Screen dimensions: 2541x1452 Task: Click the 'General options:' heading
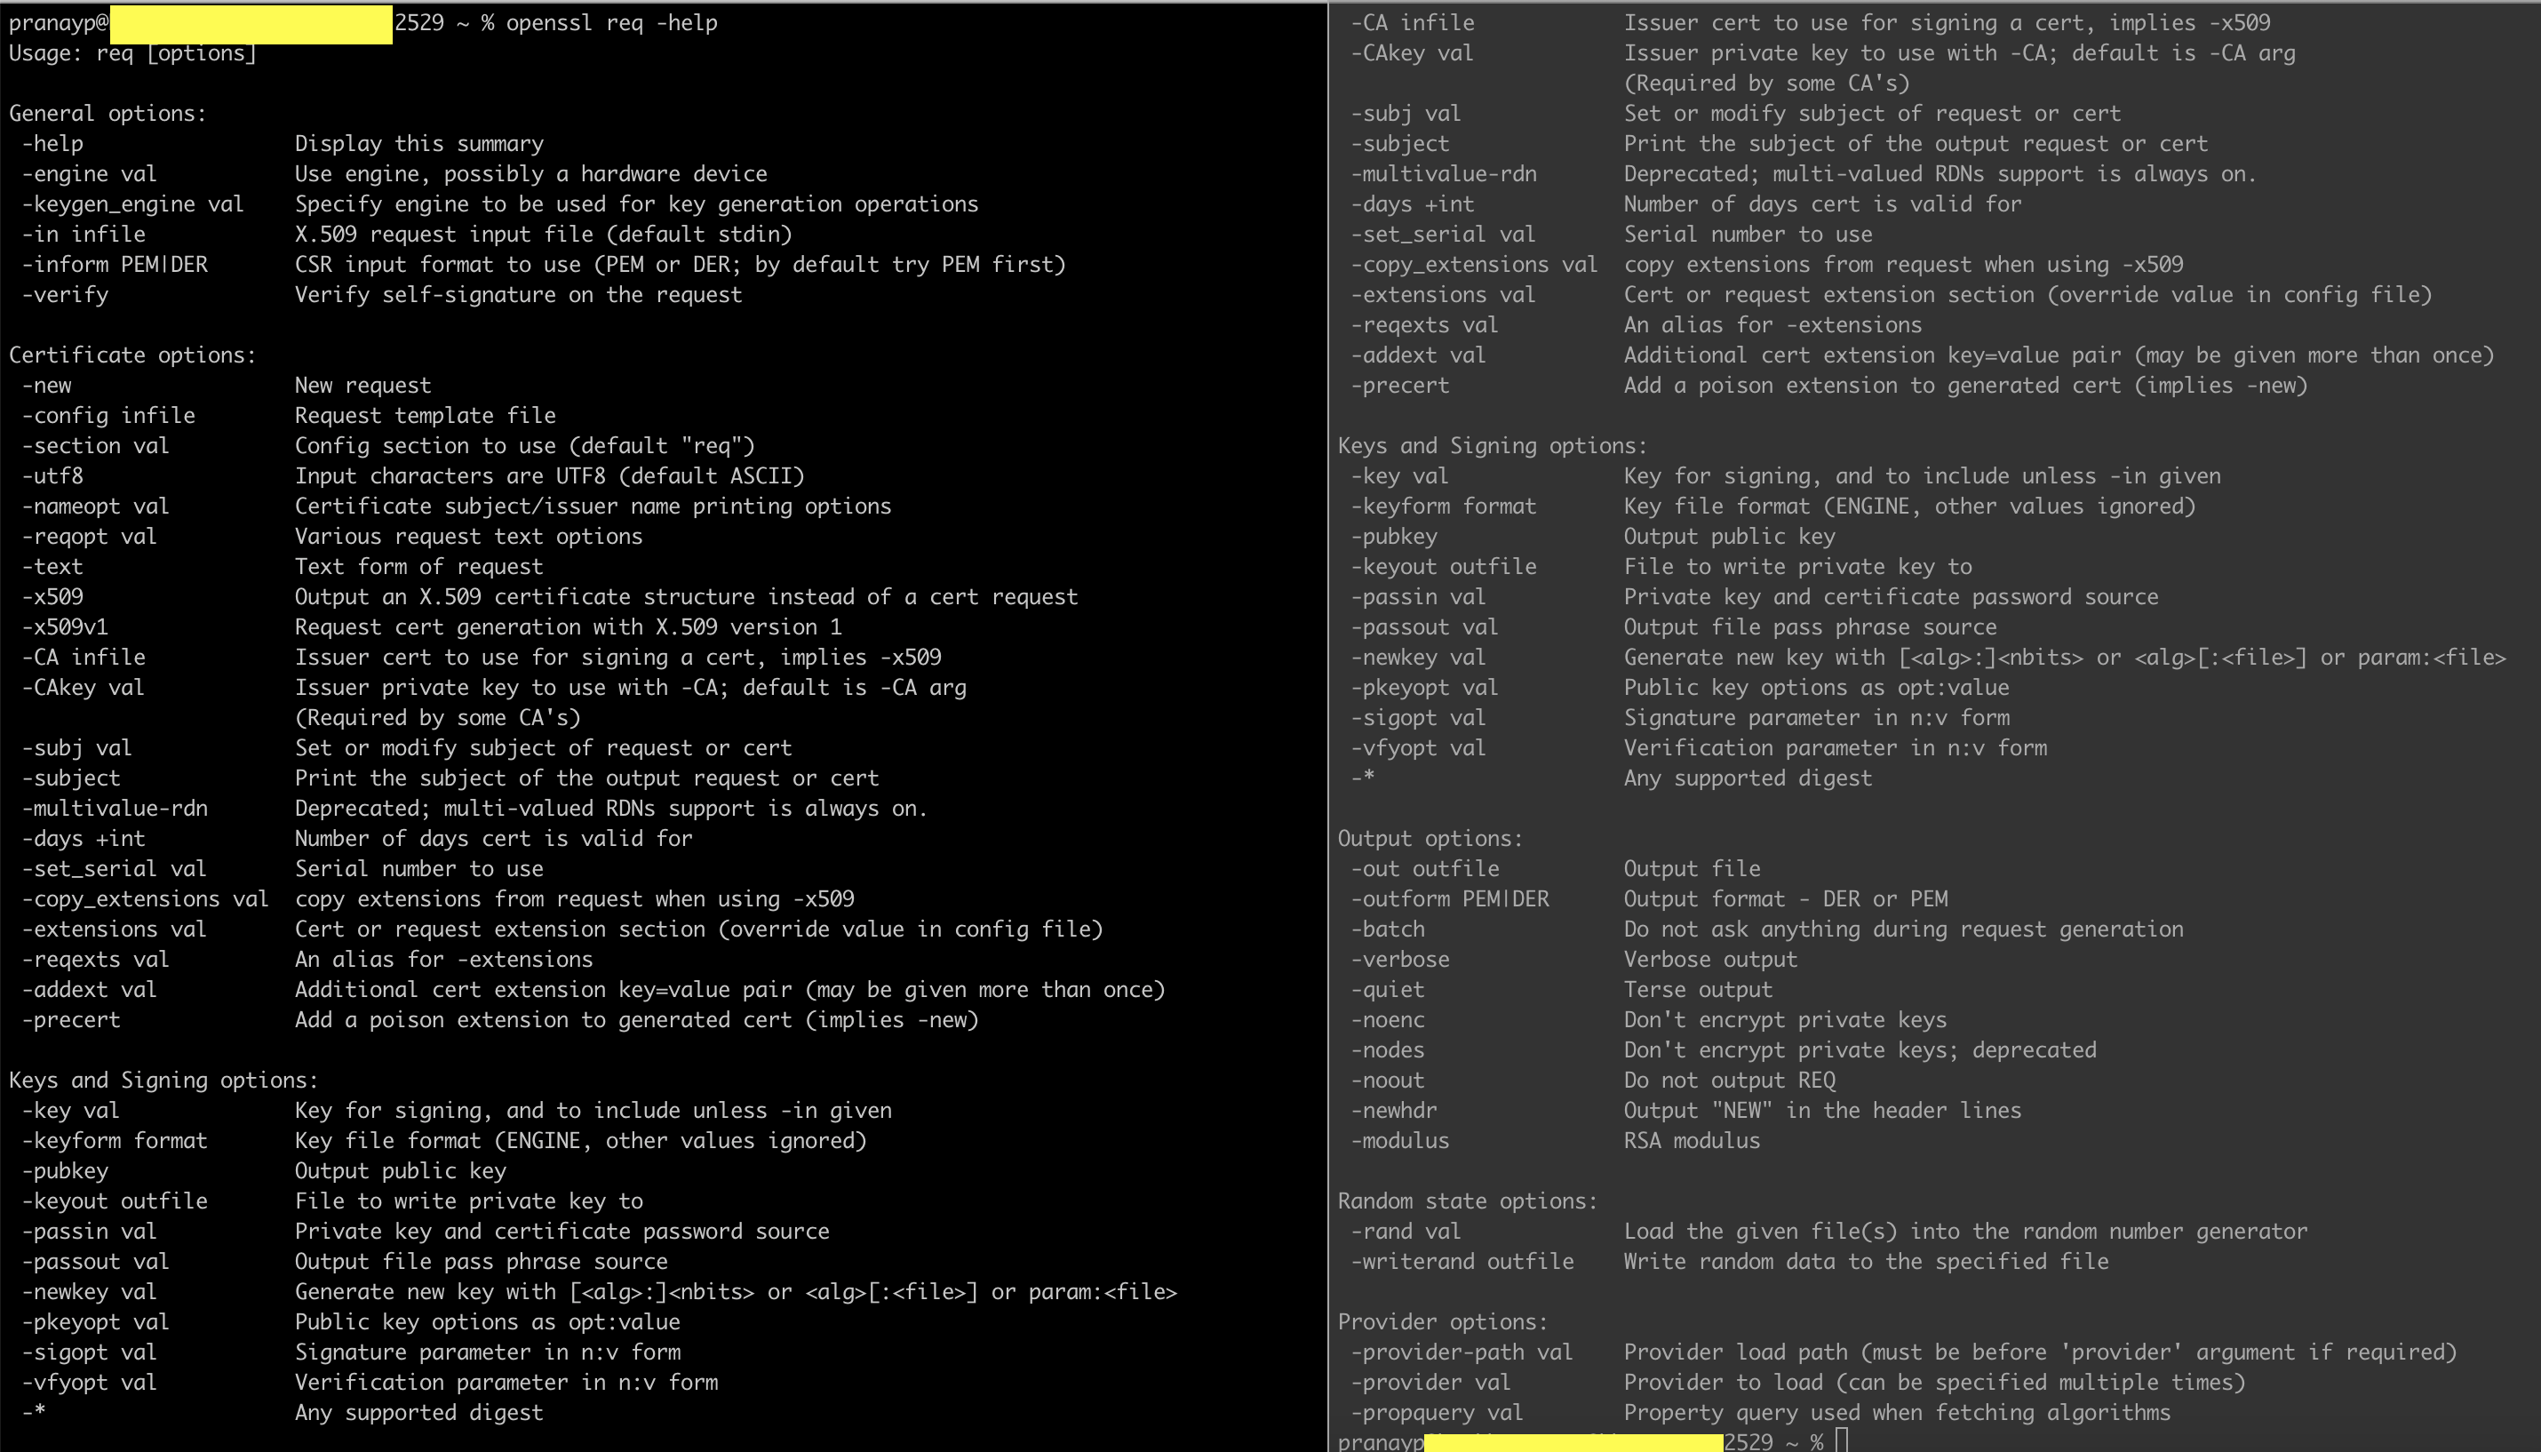click(108, 114)
